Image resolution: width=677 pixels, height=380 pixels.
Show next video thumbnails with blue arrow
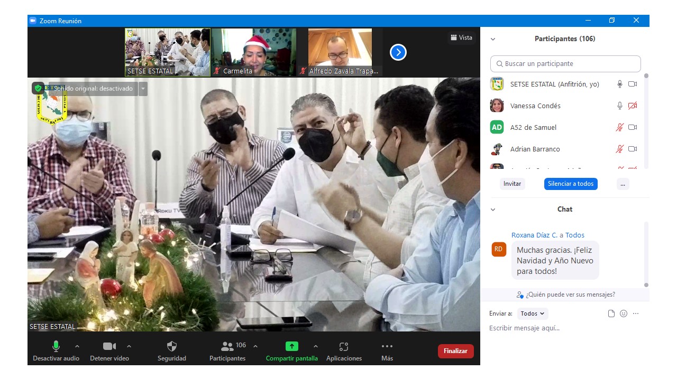coord(398,52)
